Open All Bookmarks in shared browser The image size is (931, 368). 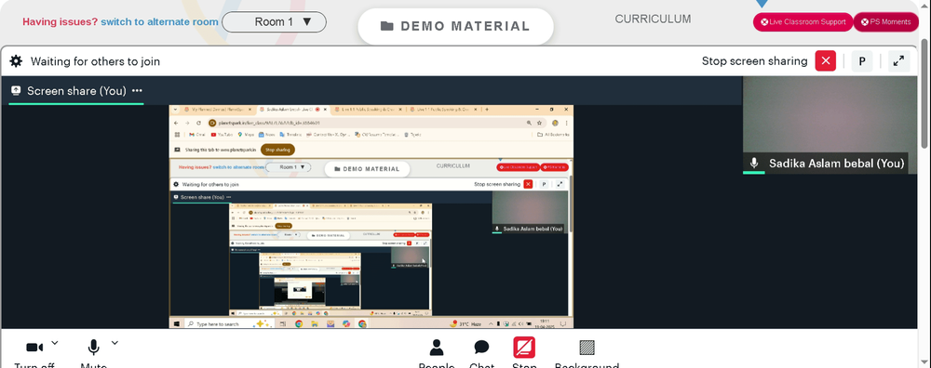tap(552, 135)
